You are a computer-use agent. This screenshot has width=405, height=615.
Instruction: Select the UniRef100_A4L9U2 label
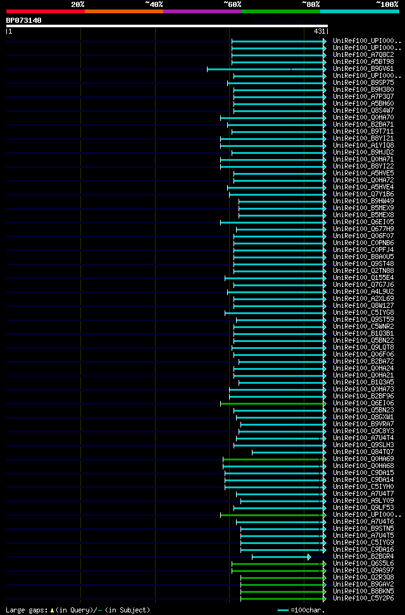[363, 292]
